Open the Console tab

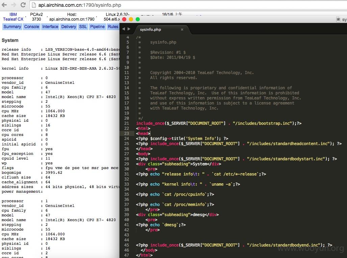pos(32,27)
